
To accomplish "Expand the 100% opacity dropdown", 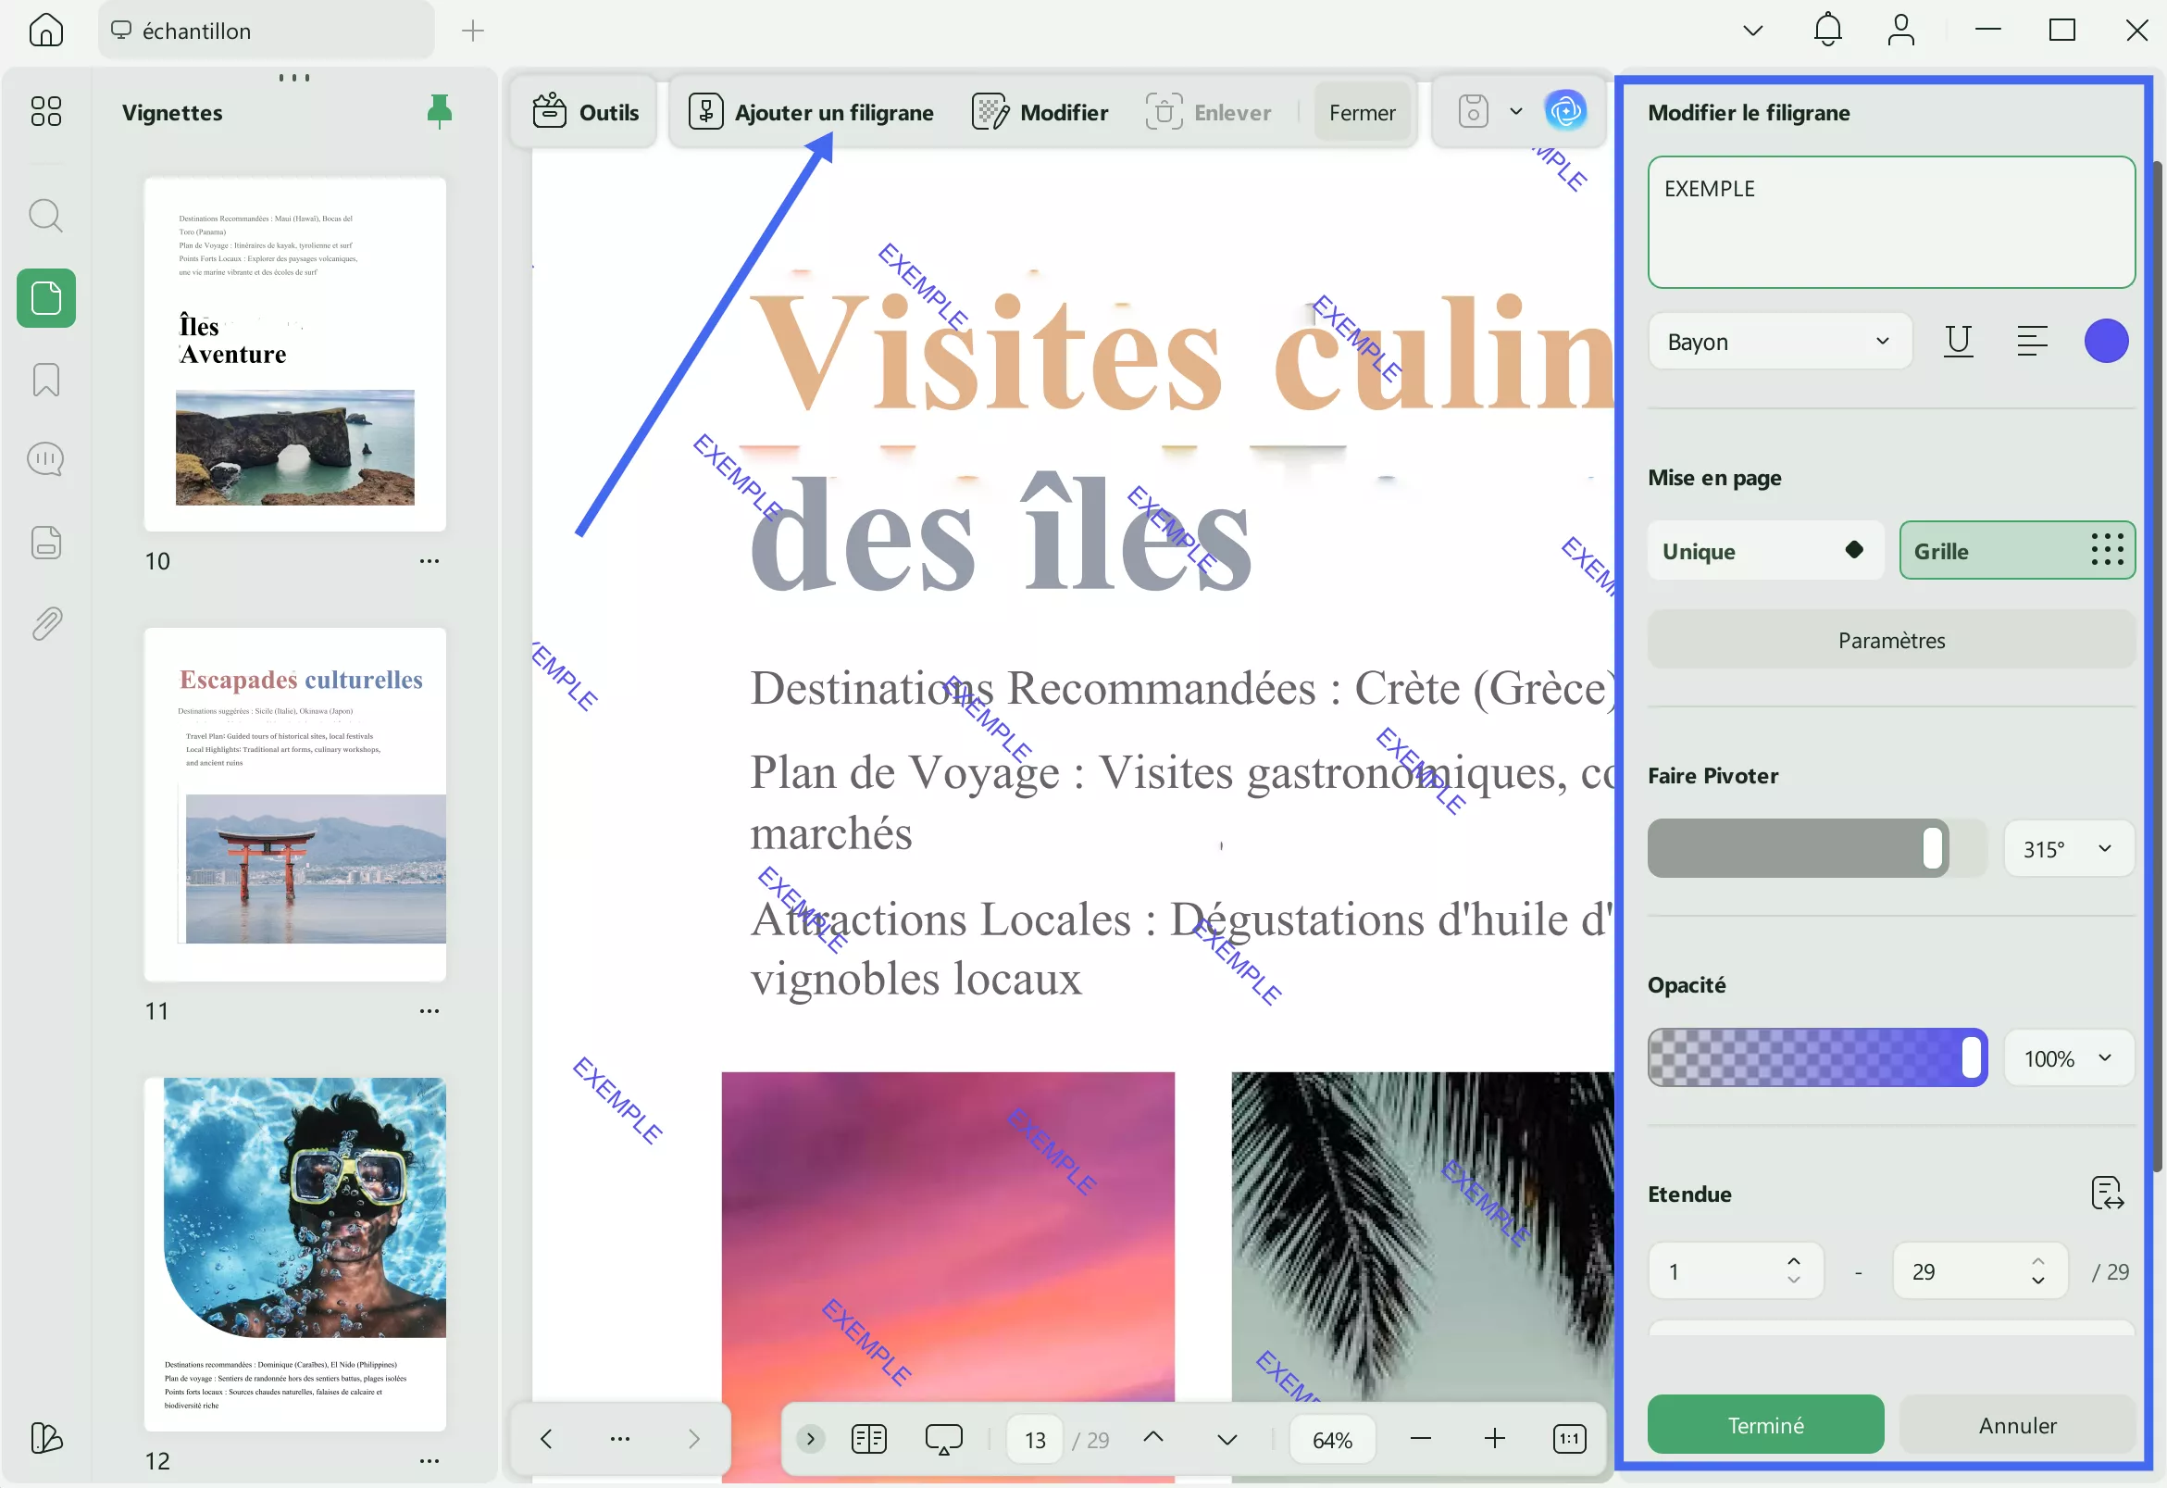I will tap(2068, 1058).
